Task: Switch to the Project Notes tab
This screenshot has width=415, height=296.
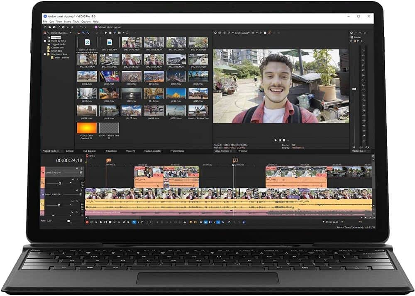Action: 177,151
